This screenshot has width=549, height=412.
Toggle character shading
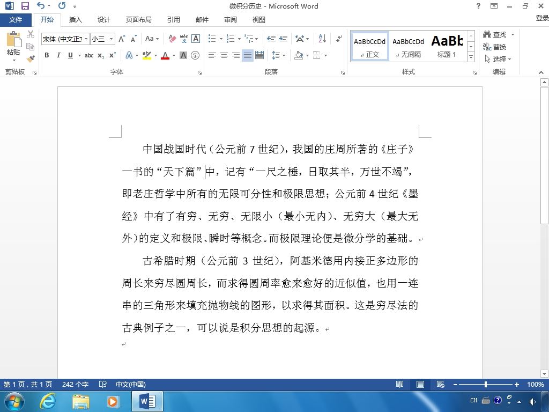coord(183,55)
